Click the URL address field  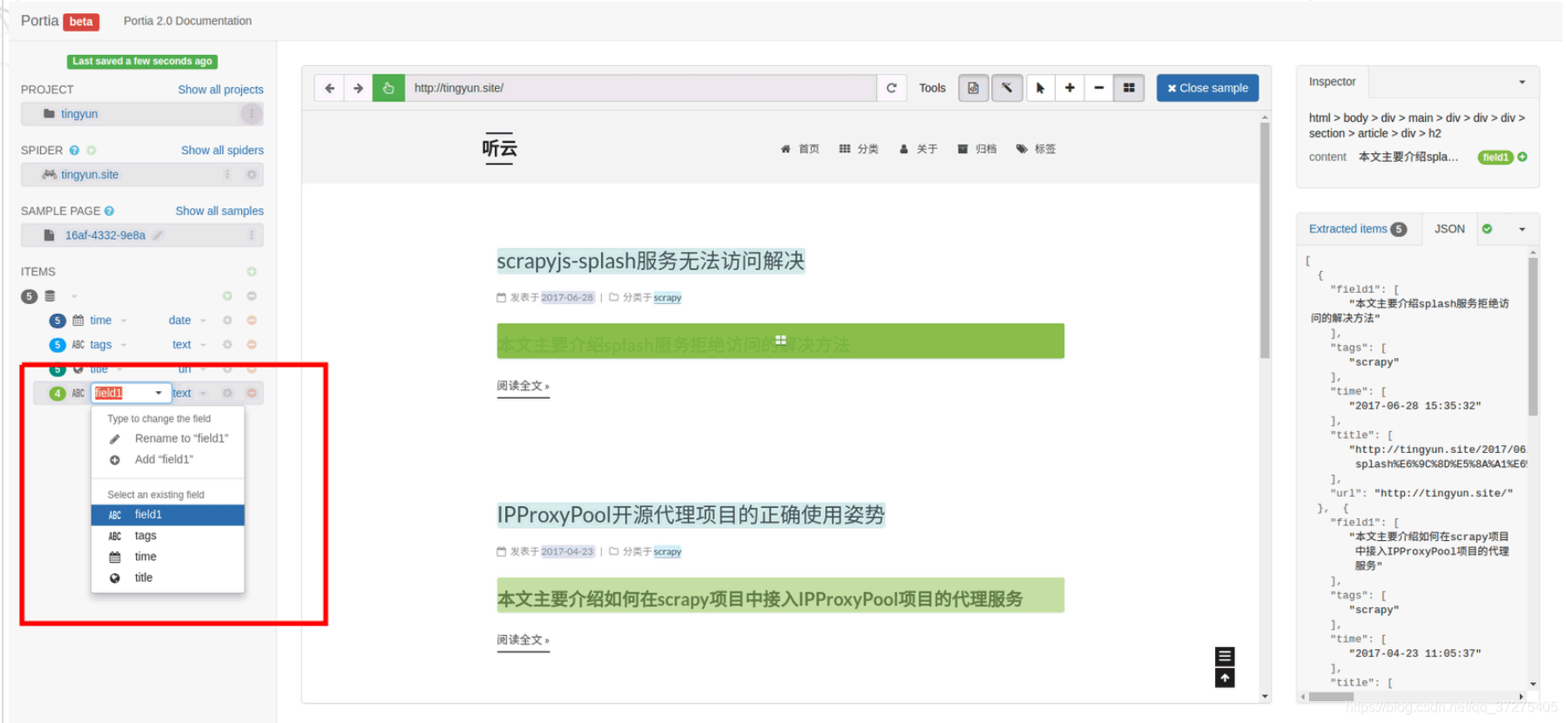click(x=640, y=88)
